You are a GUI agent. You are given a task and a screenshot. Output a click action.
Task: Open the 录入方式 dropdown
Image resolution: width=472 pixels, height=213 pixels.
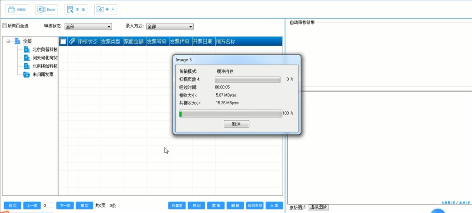coord(170,27)
